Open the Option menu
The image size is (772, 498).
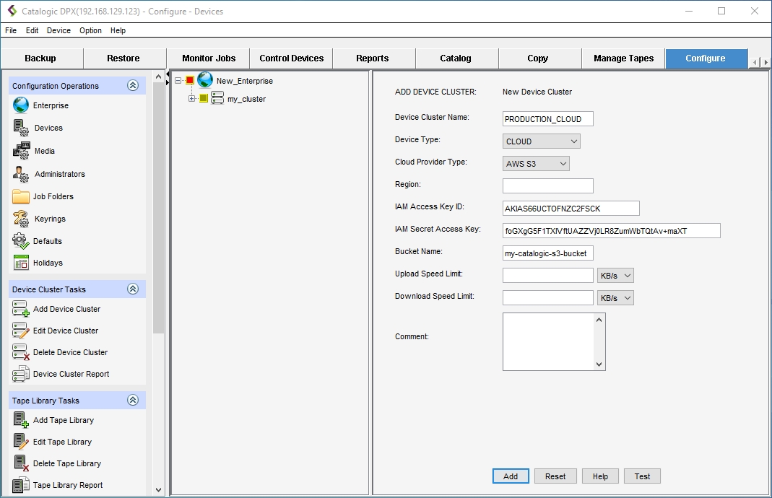coord(90,30)
